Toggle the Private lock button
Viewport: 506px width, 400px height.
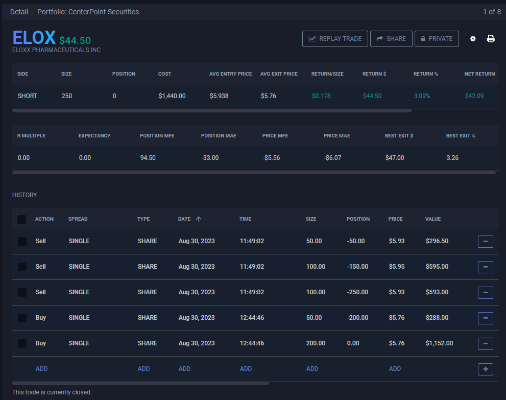coord(437,39)
